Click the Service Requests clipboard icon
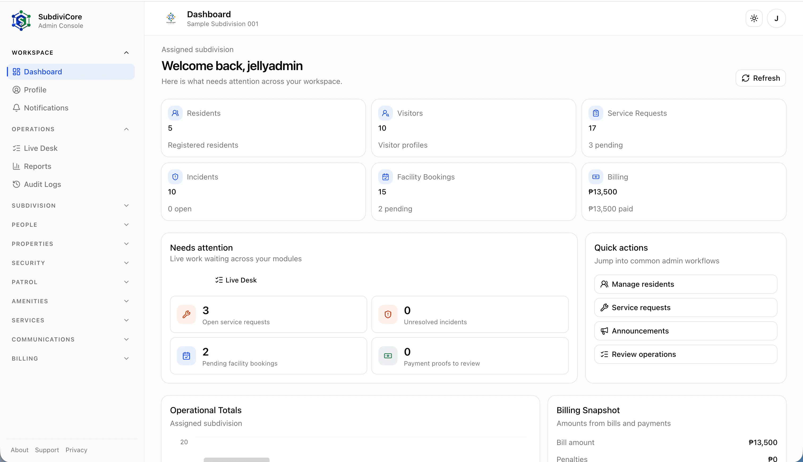Screen dimensions: 803x462 [x=596, y=113]
